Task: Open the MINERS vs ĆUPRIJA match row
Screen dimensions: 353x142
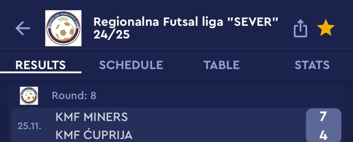Action: [x=207, y=126]
